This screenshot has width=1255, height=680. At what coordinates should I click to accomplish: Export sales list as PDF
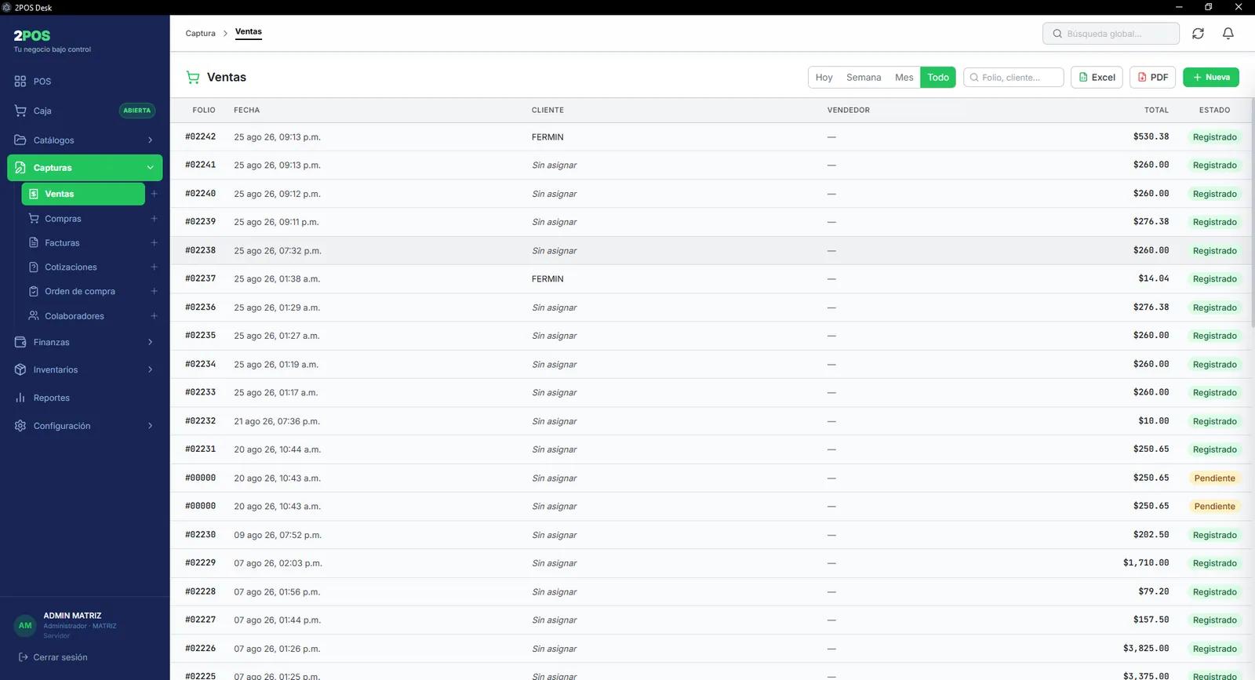click(x=1152, y=78)
